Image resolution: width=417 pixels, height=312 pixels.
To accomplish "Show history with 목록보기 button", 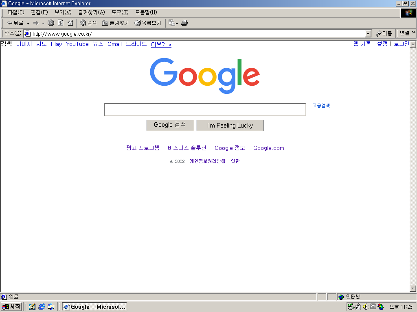I will (x=148, y=23).
